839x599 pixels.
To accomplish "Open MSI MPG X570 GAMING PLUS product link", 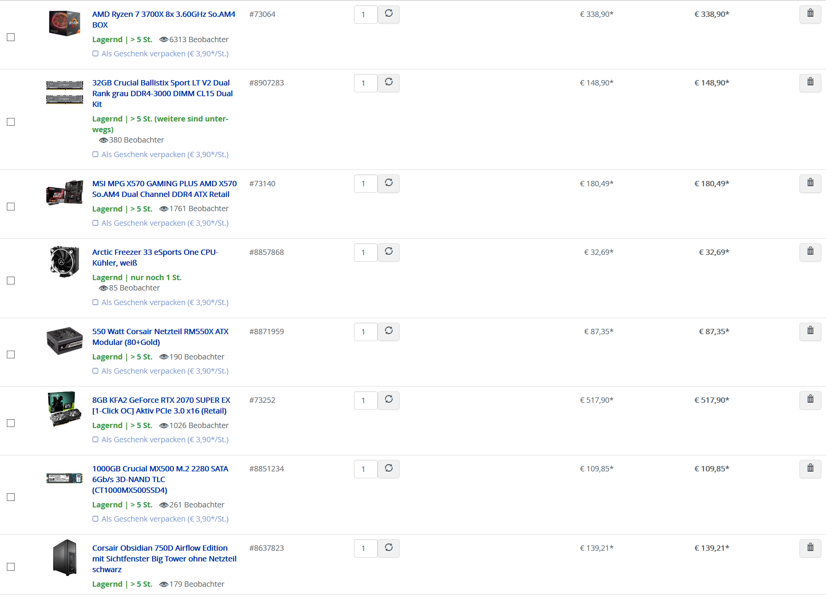I will 164,189.
